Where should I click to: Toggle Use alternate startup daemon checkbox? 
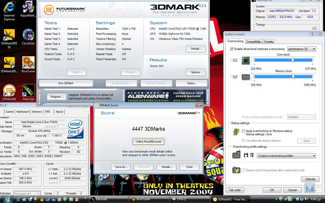click(x=243, y=141)
